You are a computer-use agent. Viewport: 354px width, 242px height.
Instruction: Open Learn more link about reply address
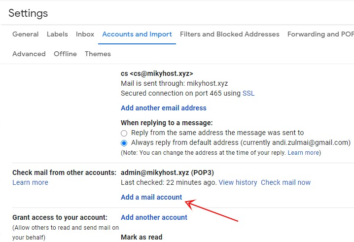[x=303, y=153]
